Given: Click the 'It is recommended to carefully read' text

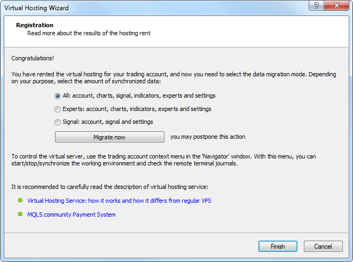Looking at the screenshot, I should click(109, 186).
